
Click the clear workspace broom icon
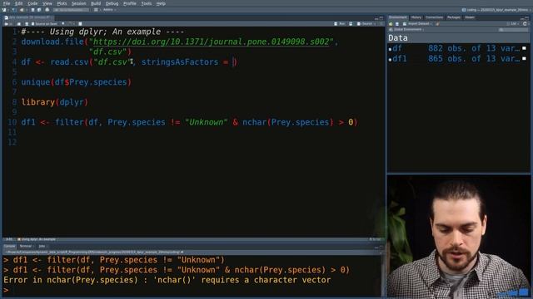437,24
